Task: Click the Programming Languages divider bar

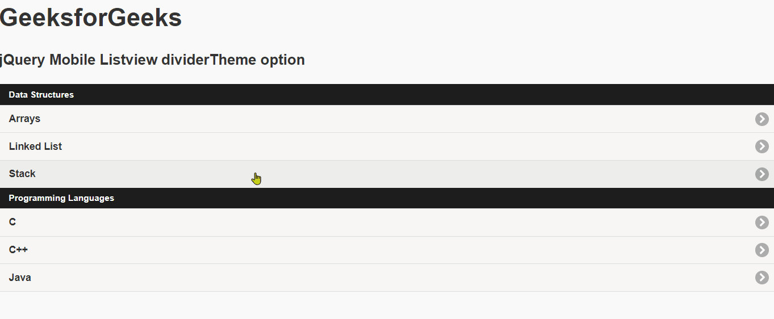Action: [61, 198]
